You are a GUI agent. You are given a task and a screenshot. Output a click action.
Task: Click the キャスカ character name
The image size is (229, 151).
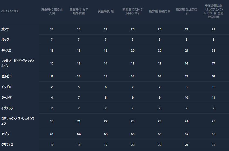tap(6, 50)
